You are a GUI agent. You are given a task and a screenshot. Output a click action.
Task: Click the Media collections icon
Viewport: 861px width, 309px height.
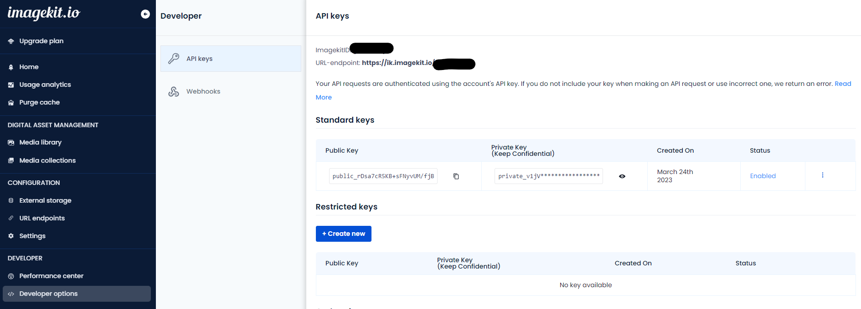click(11, 160)
